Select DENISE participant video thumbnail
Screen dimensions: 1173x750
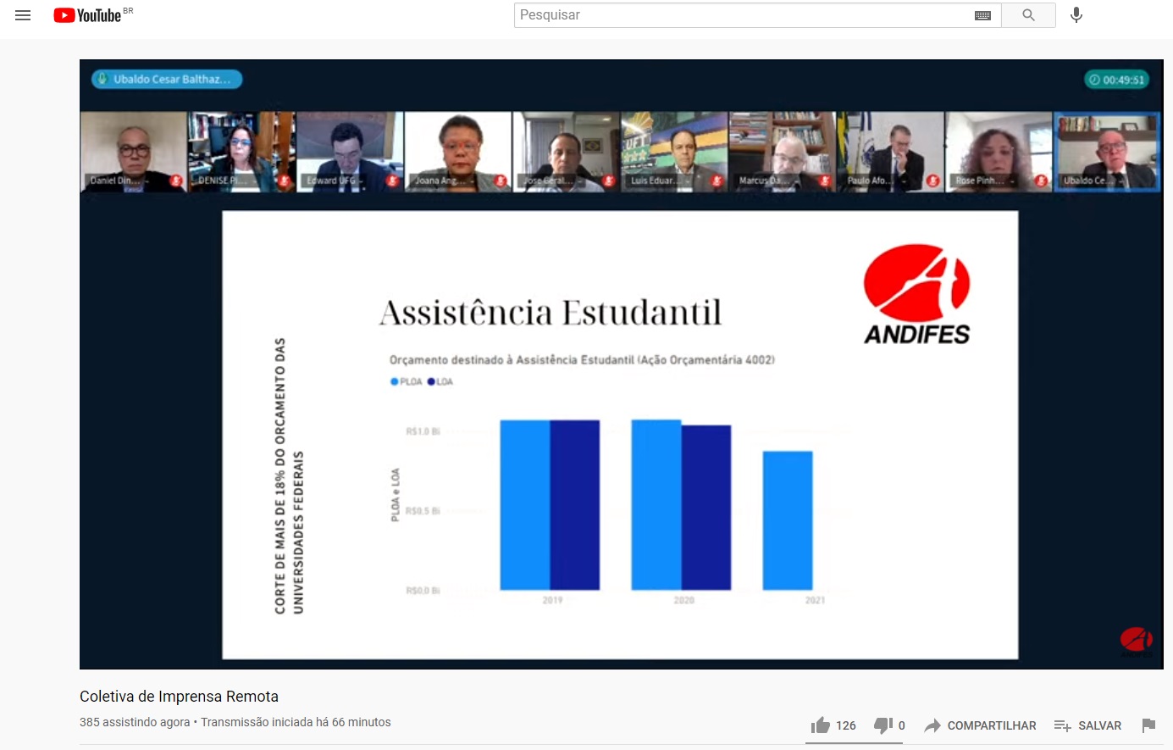pyautogui.click(x=241, y=152)
